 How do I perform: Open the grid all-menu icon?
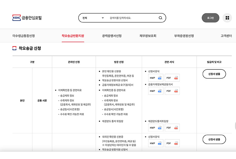pos(227,18)
